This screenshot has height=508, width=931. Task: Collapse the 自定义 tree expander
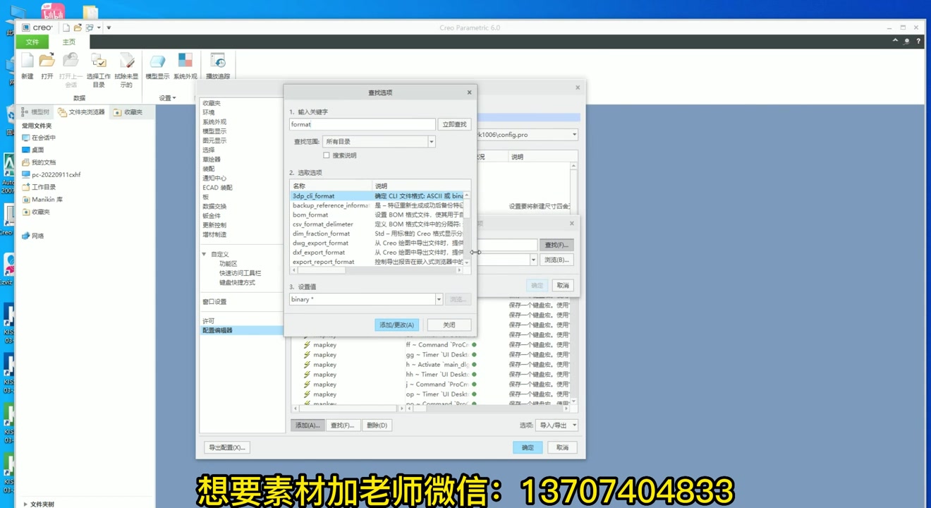click(x=204, y=254)
